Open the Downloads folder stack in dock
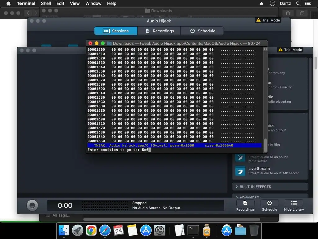This screenshot has height=239, width=318. click(240, 230)
